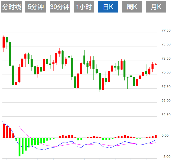The image size is (174, 160).
Task: Show the 周K weekly chart tab
Action: (x=132, y=7)
